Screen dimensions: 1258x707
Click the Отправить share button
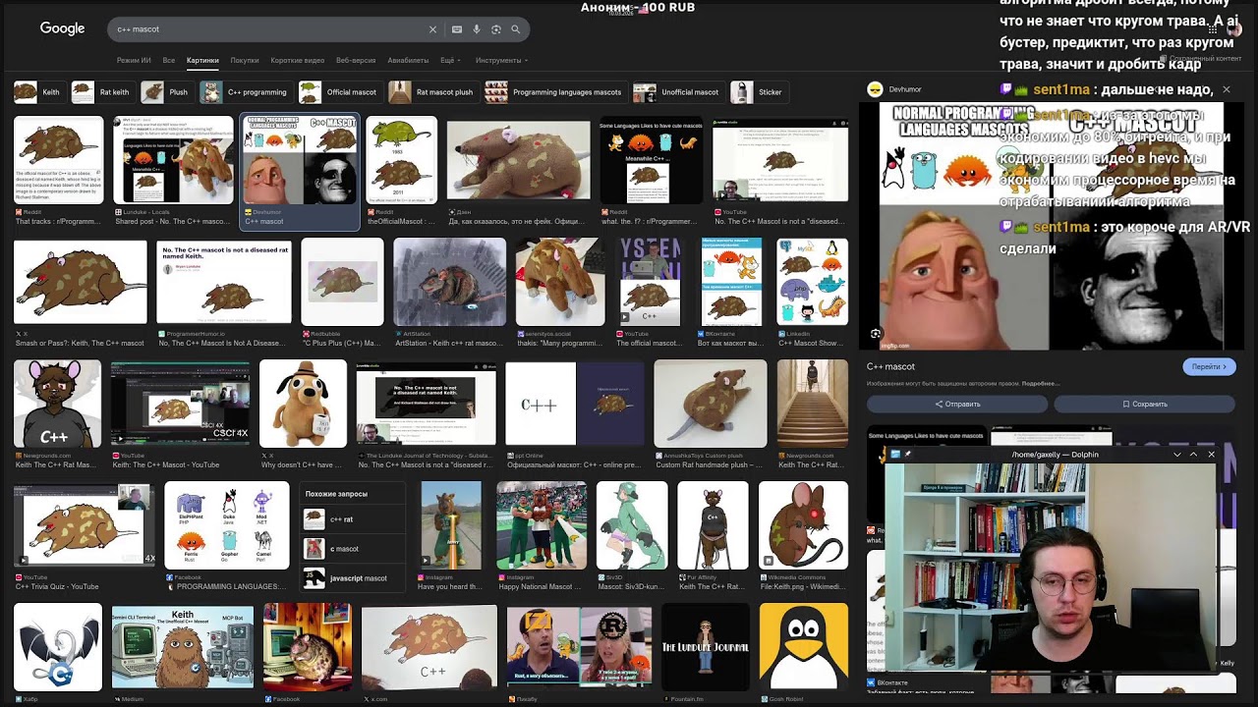coord(957,404)
